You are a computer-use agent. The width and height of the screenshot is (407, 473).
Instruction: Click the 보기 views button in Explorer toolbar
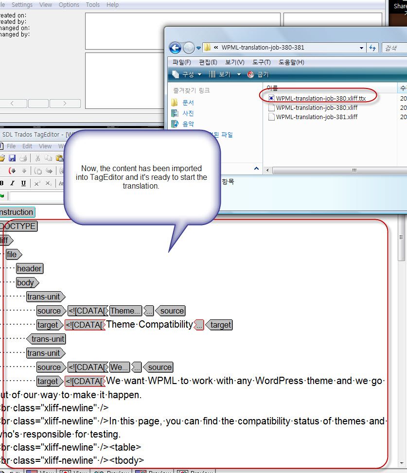point(219,74)
